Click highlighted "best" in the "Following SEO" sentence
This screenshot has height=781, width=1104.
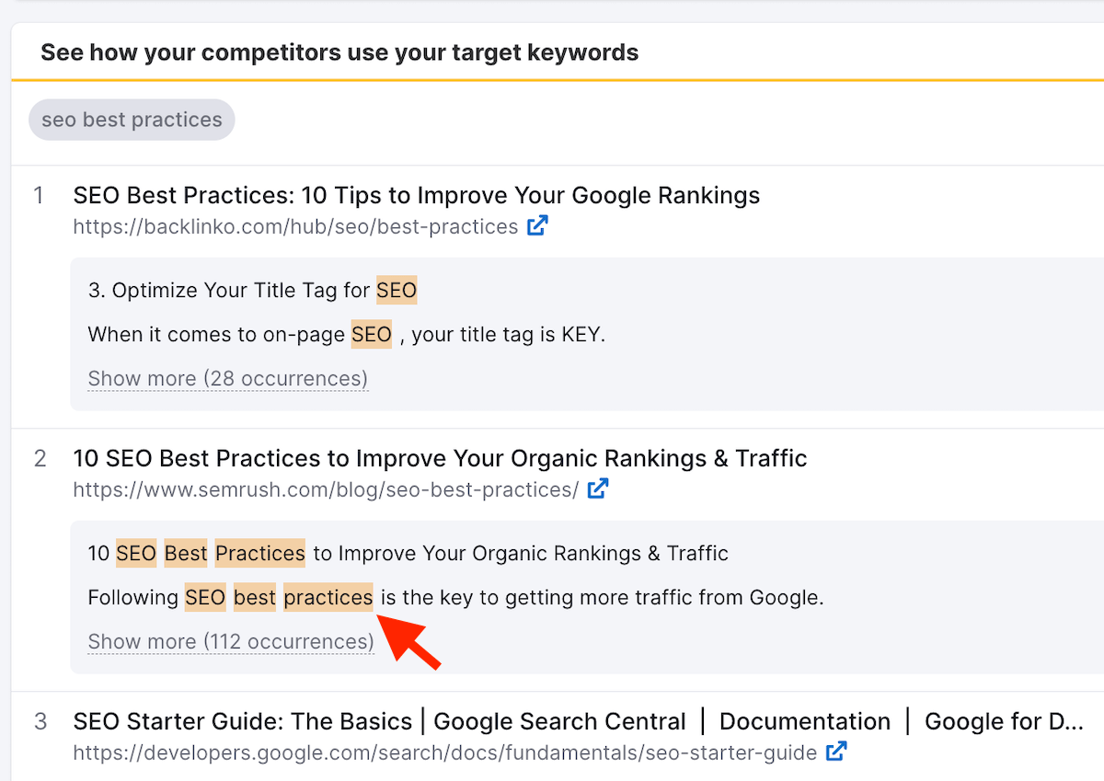pos(255,598)
